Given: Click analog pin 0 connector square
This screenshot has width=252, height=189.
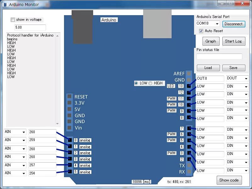Looking at the screenshot, I should [x=70, y=140].
